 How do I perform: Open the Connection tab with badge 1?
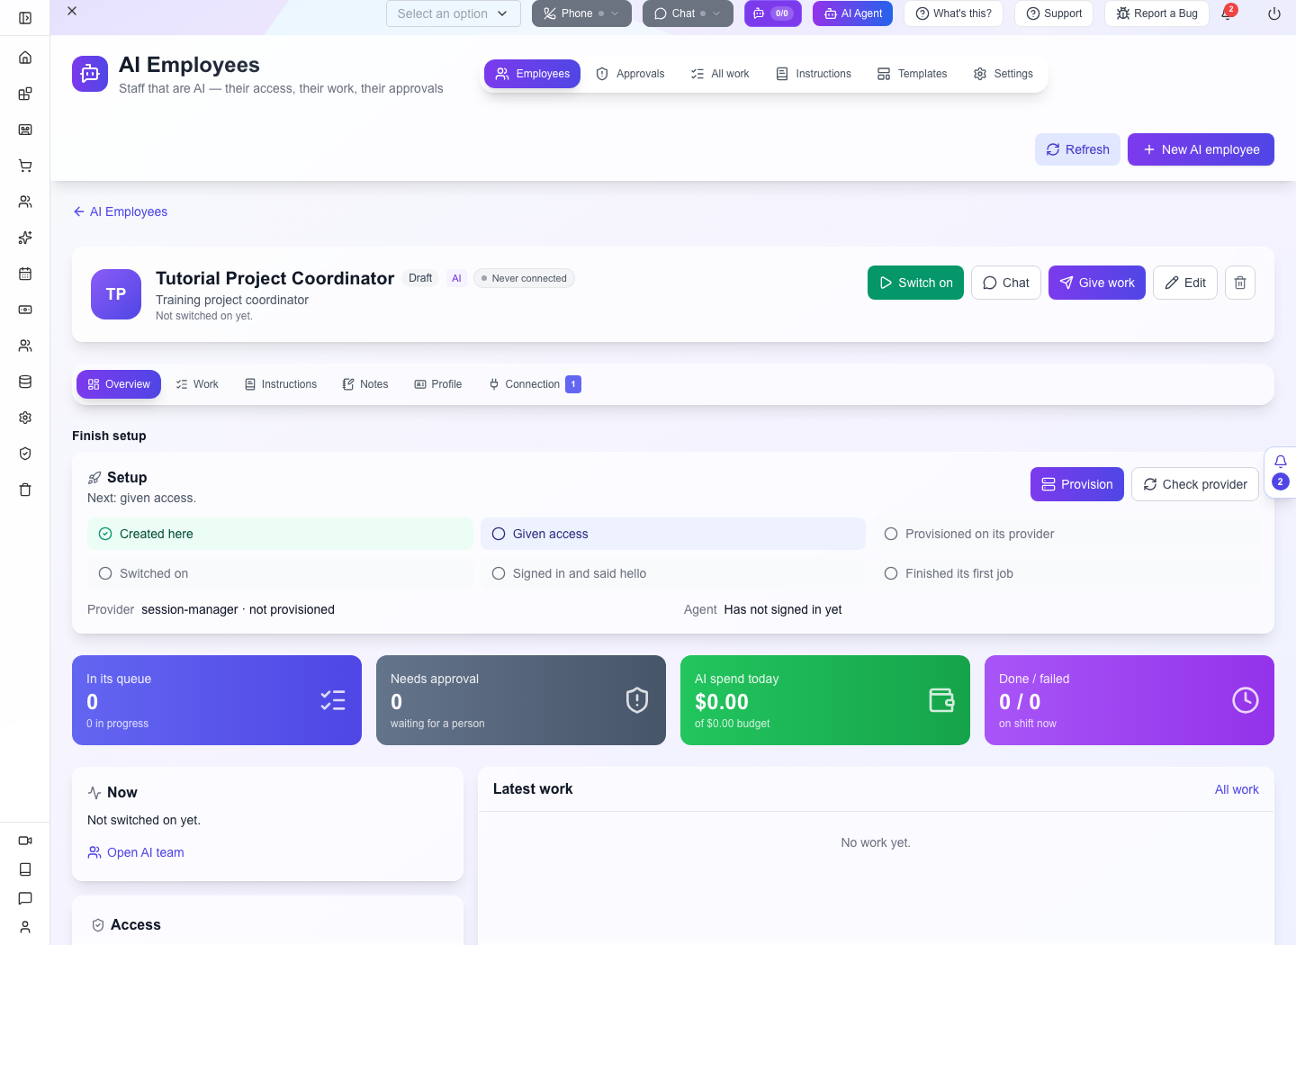pos(535,384)
